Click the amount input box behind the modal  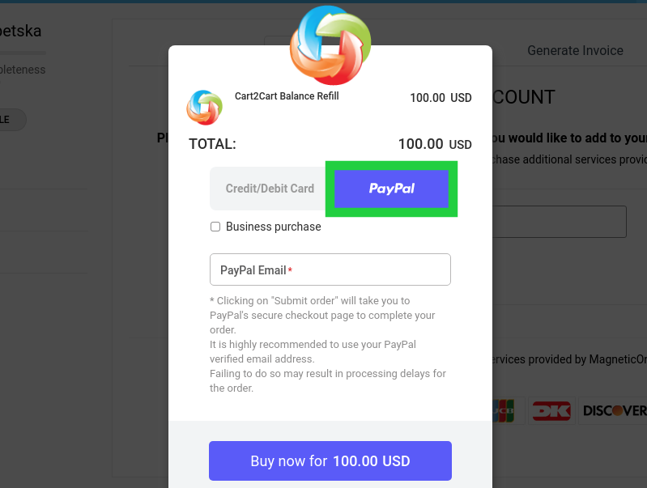click(560, 222)
